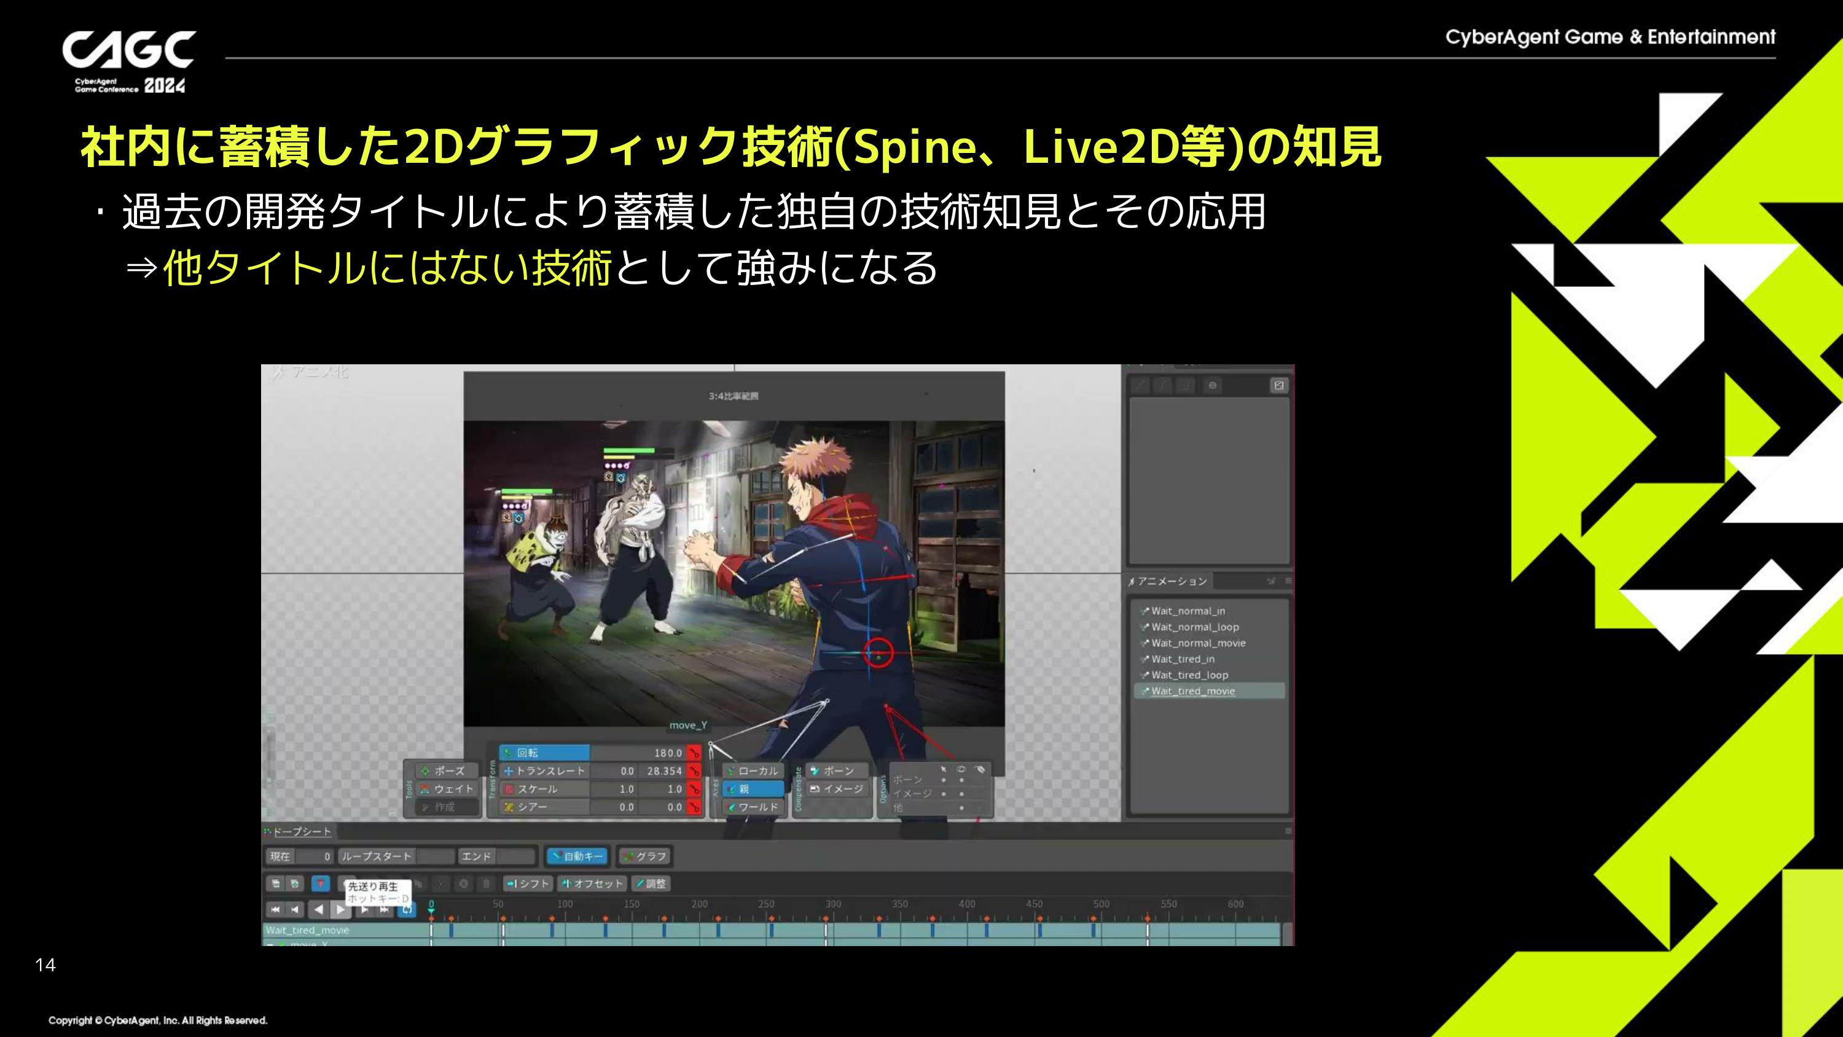Click the top-right panel image icon

coord(1278,385)
